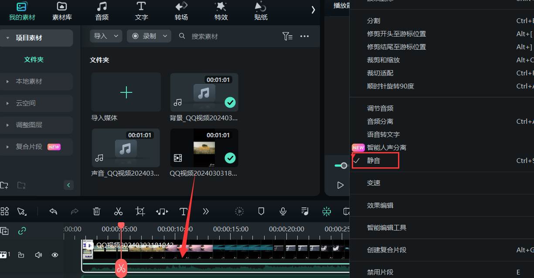This screenshot has height=278, width=534.
Task: Open the 导入 import dropdown
Action: click(x=105, y=36)
